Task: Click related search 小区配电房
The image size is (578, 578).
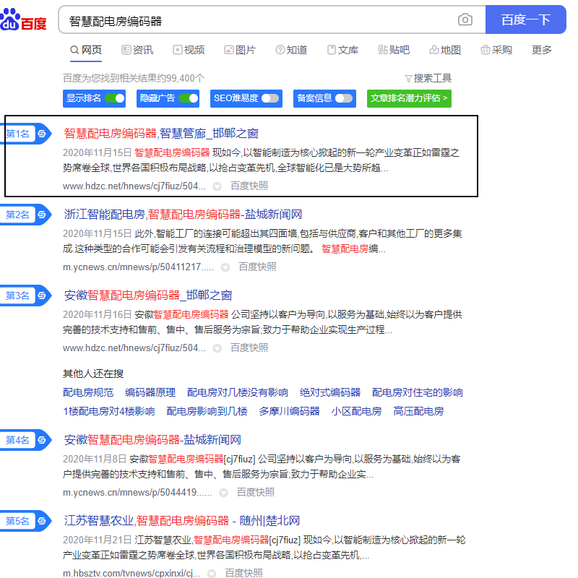Action: tap(356, 411)
